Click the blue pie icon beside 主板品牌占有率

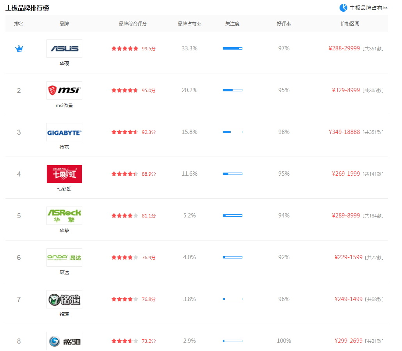[x=343, y=8]
